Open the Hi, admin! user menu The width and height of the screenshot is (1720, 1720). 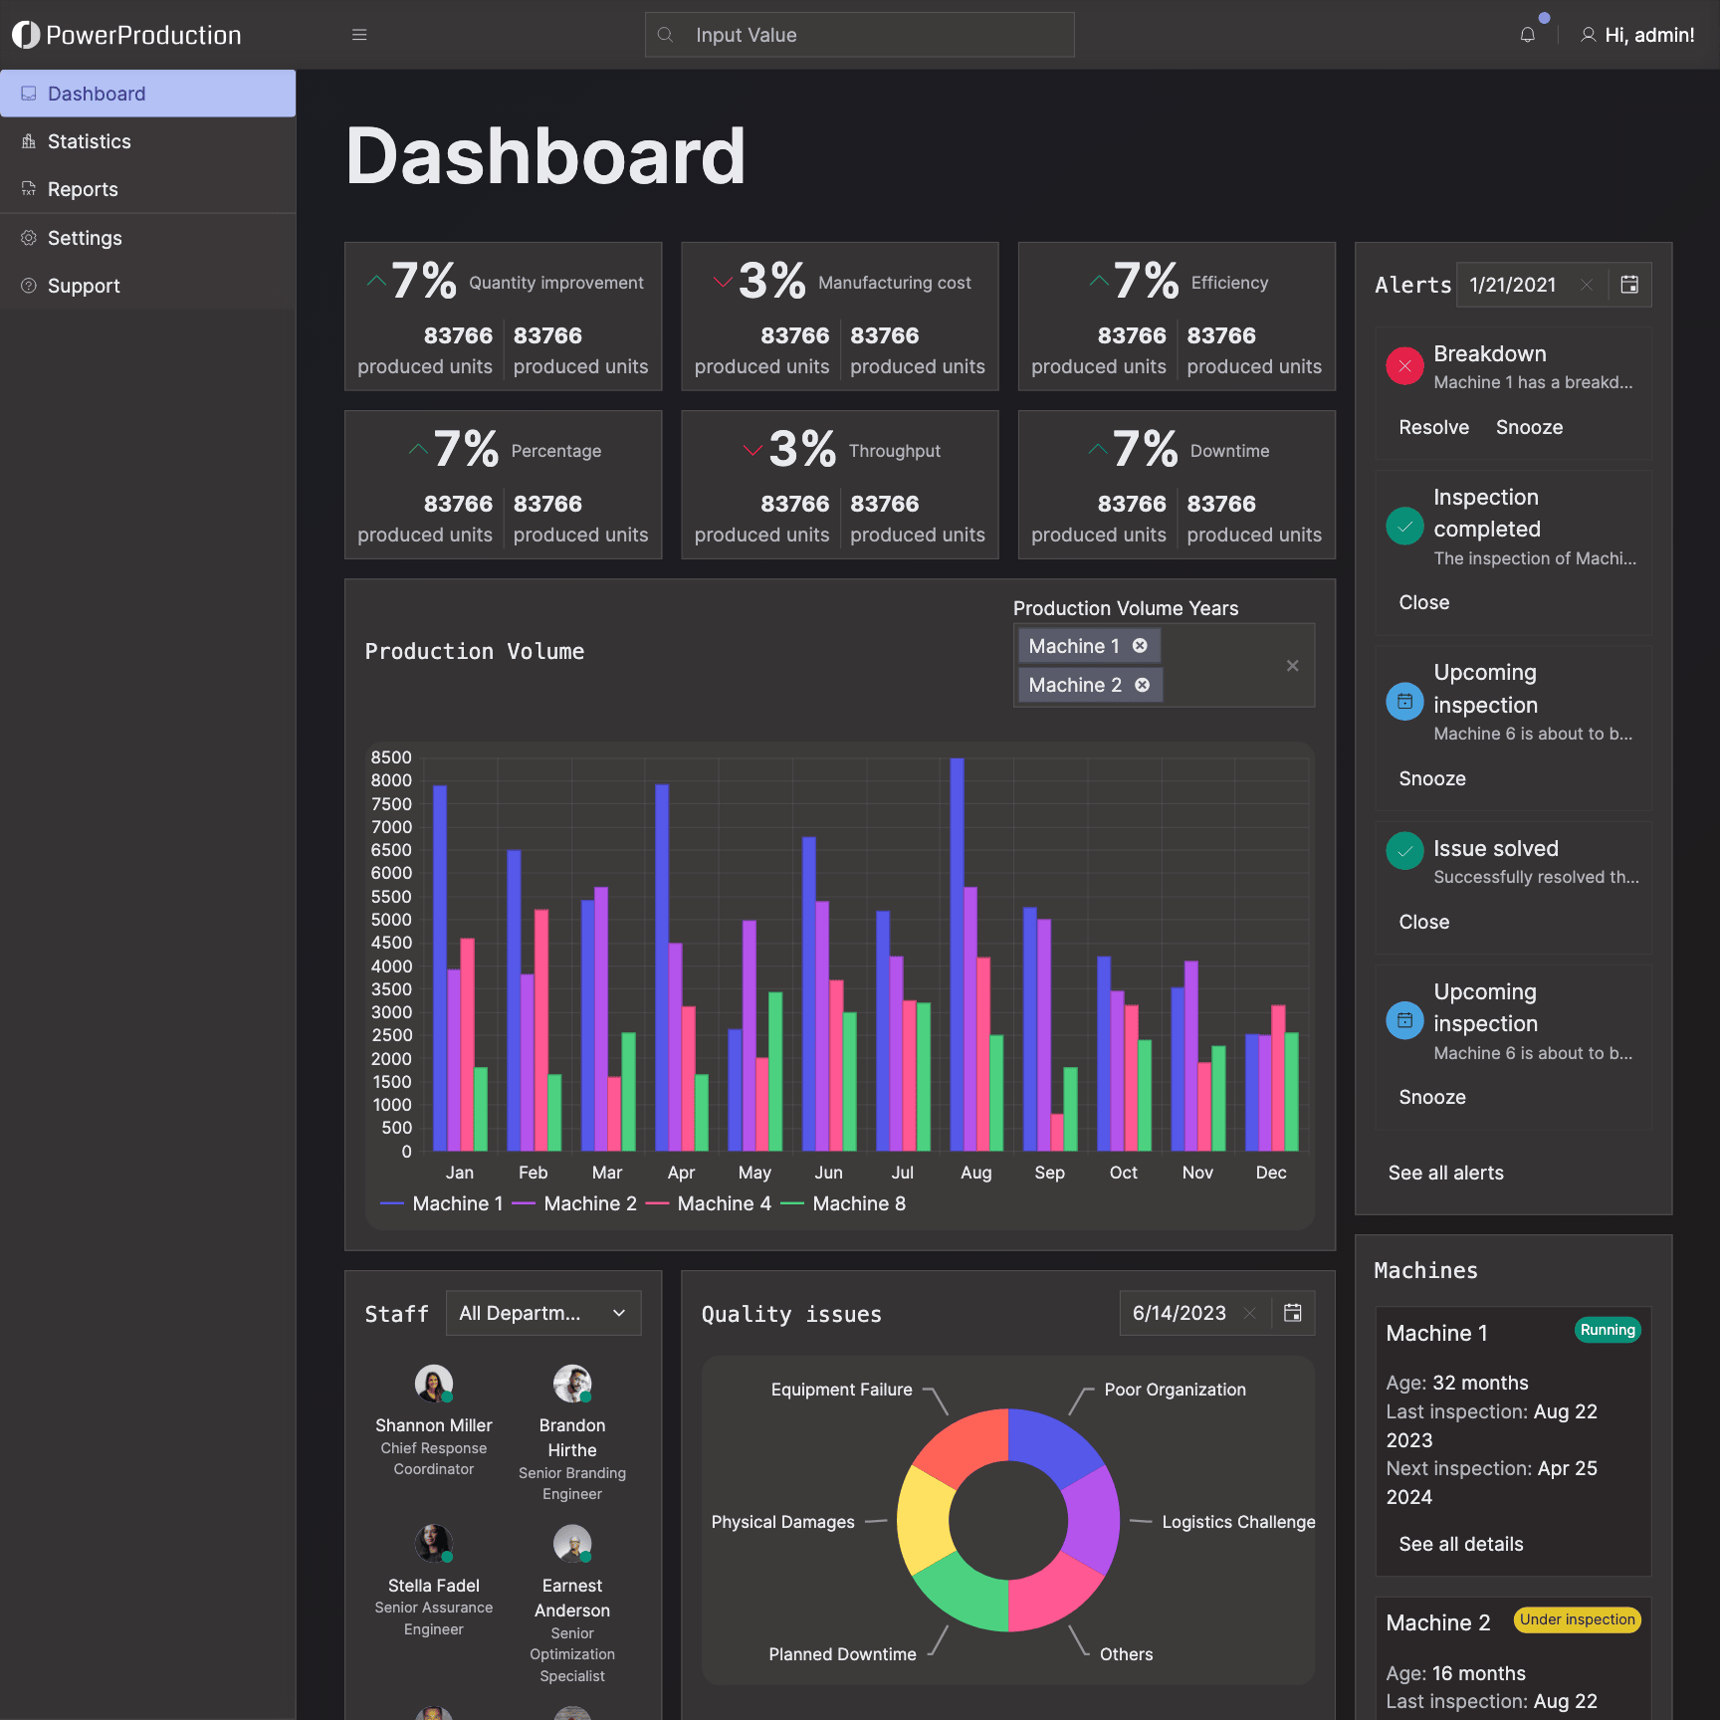(1637, 35)
